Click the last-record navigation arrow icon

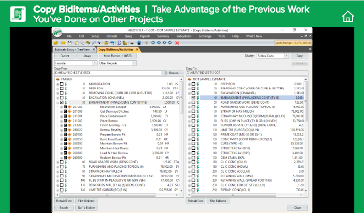click(x=170, y=43)
